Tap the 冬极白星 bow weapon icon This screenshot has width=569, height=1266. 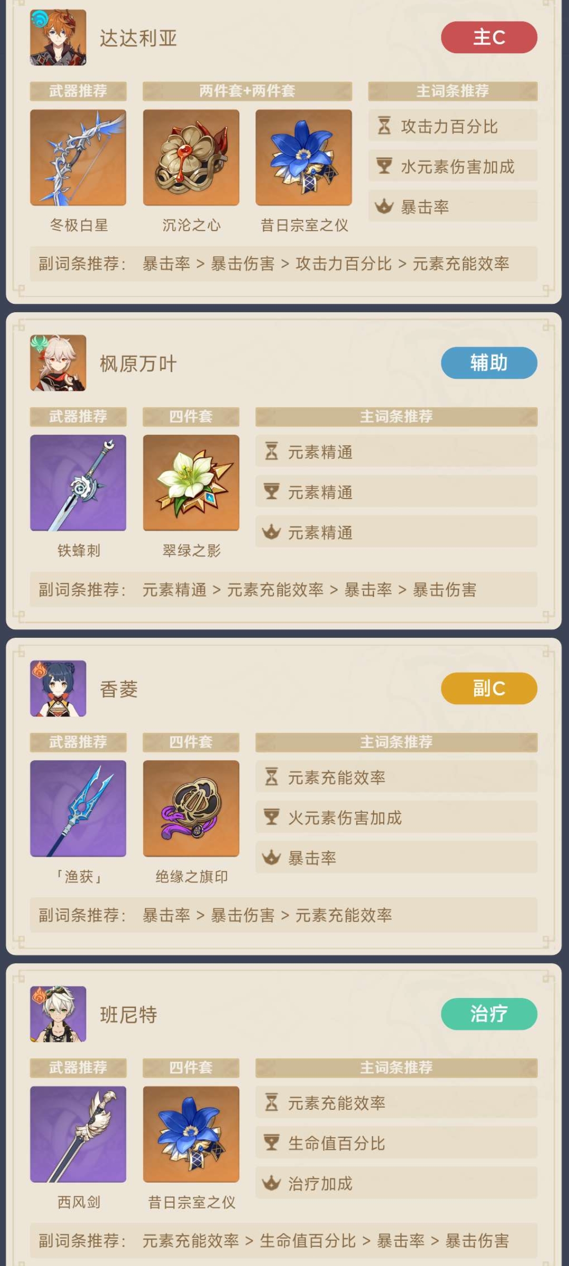(78, 157)
